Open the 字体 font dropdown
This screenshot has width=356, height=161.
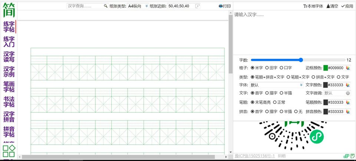[x=277, y=85]
